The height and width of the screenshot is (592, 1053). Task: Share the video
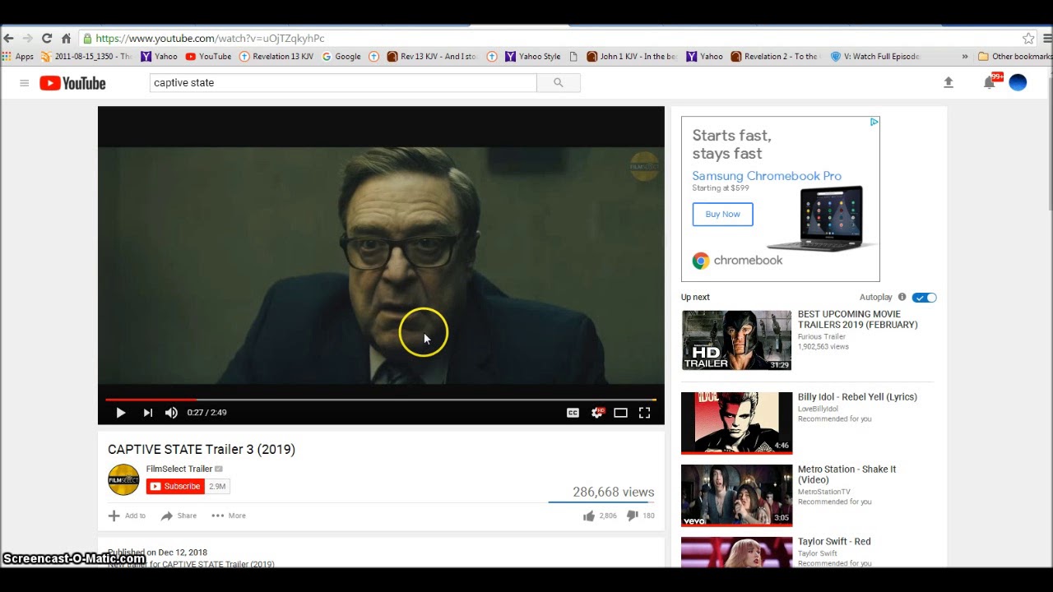(179, 516)
